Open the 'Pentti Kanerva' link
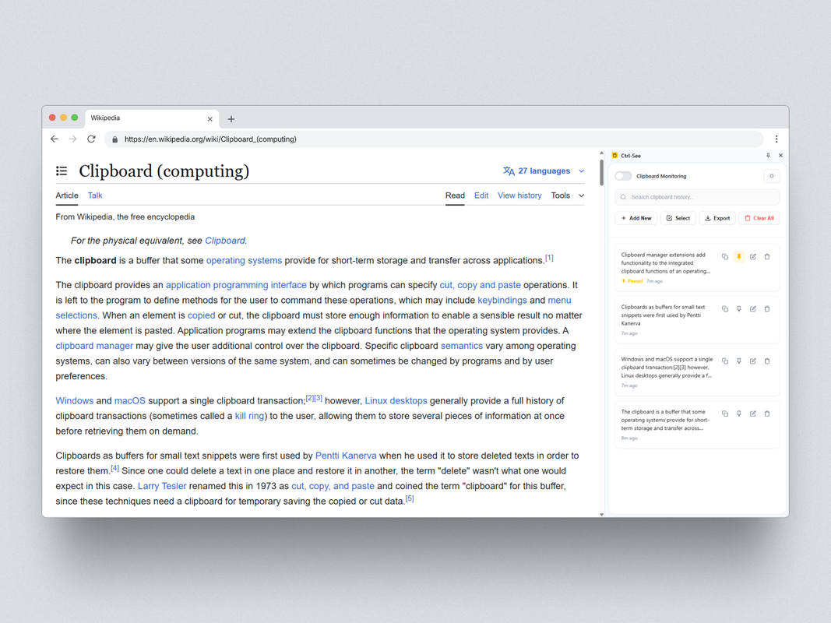Screen dimensions: 831x623 (x=346, y=456)
